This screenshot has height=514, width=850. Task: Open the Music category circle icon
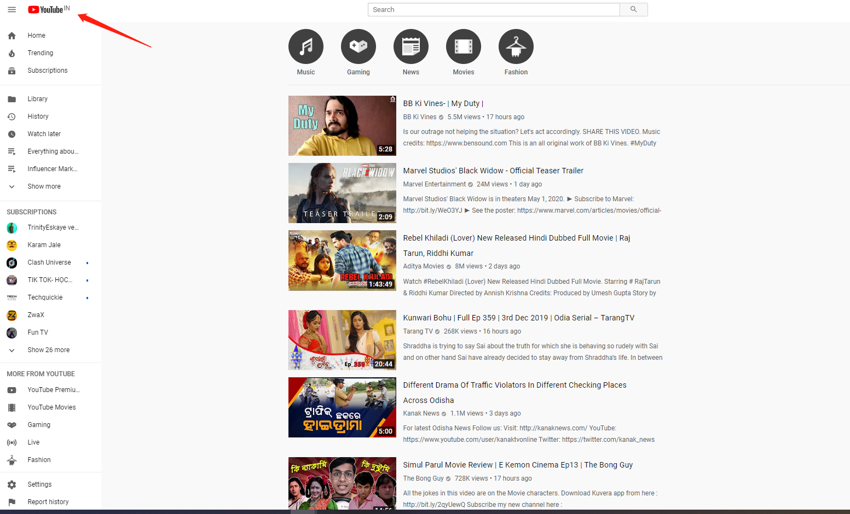click(x=306, y=46)
